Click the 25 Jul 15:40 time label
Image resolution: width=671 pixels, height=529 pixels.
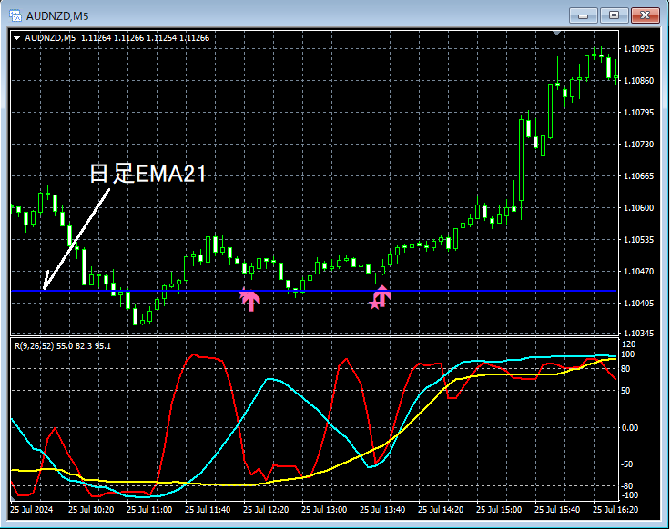(557, 509)
